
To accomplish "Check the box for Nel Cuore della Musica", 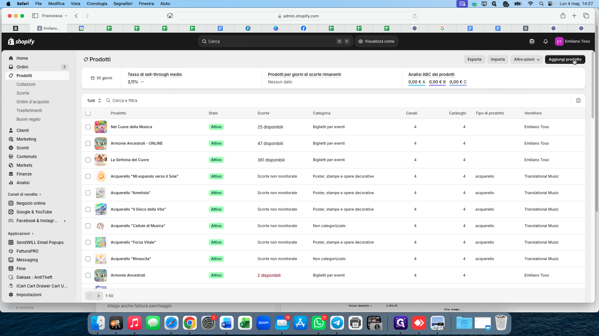I will [x=88, y=127].
